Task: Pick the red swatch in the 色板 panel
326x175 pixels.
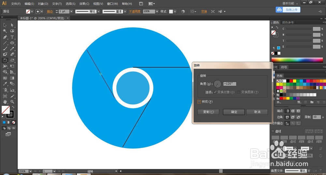Action: pos(291,81)
